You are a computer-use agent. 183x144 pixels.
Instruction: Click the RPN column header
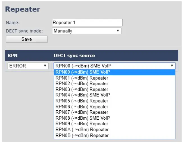click(13, 55)
